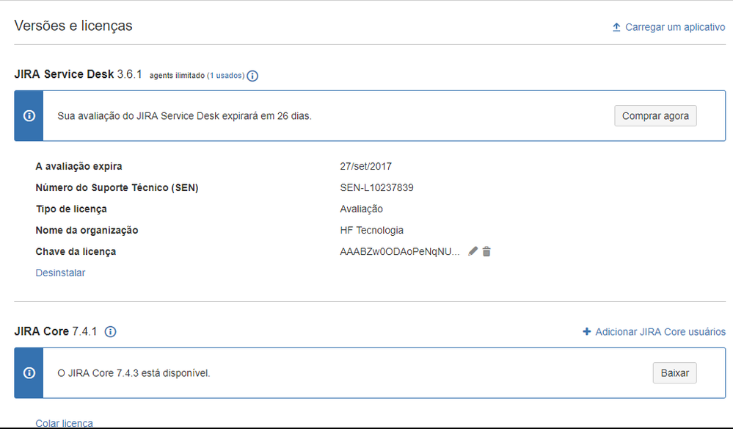Screen dimensions: 733x429
Task: Click the '1 usados' agents link
Action: pyautogui.click(x=227, y=76)
